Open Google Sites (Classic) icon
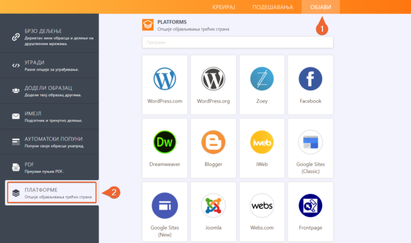Screen dimensions: 411x243 [311, 142]
